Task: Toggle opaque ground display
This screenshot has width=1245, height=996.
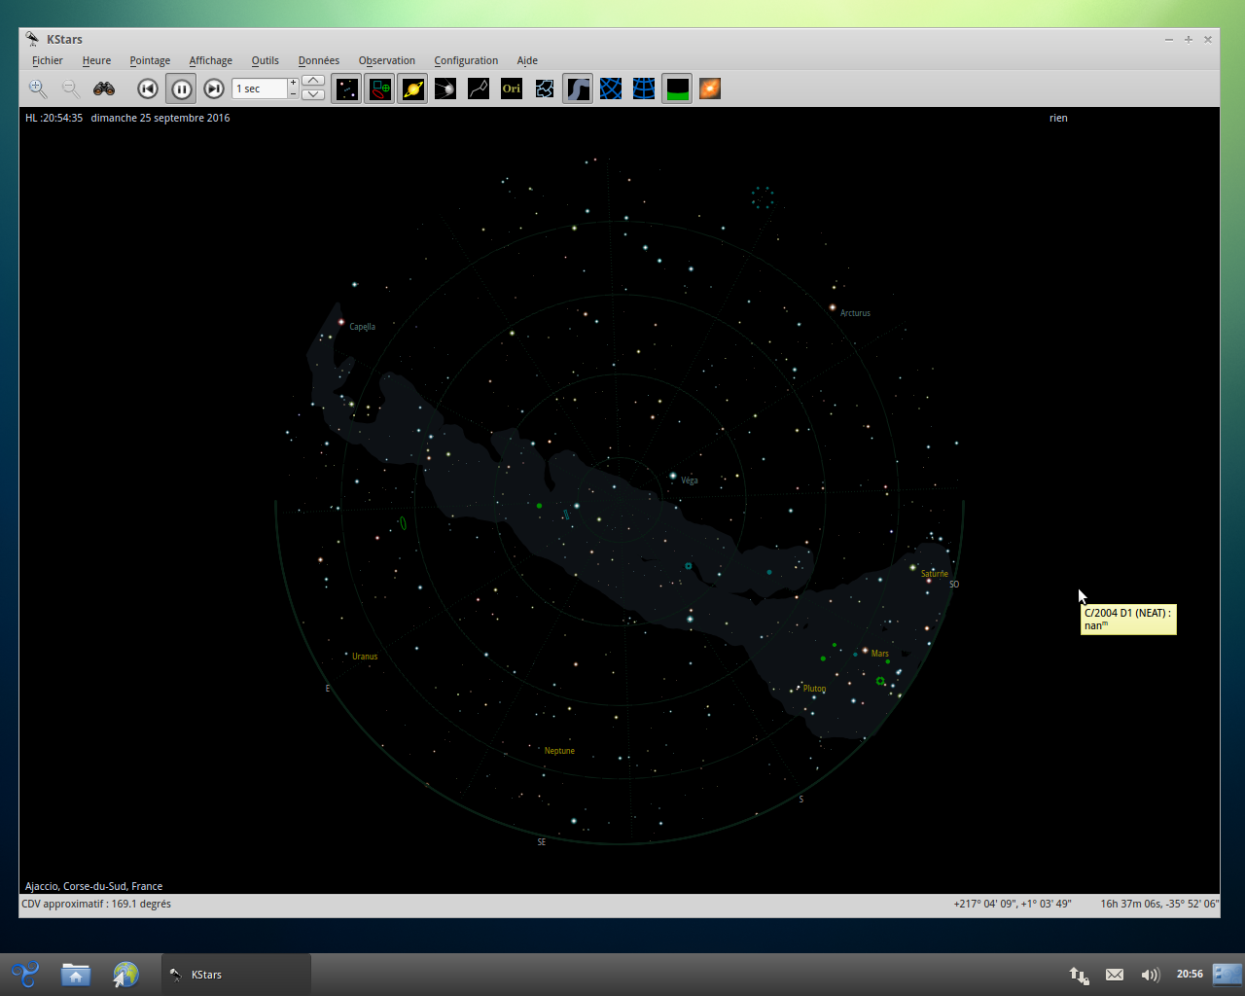Action: [677, 89]
